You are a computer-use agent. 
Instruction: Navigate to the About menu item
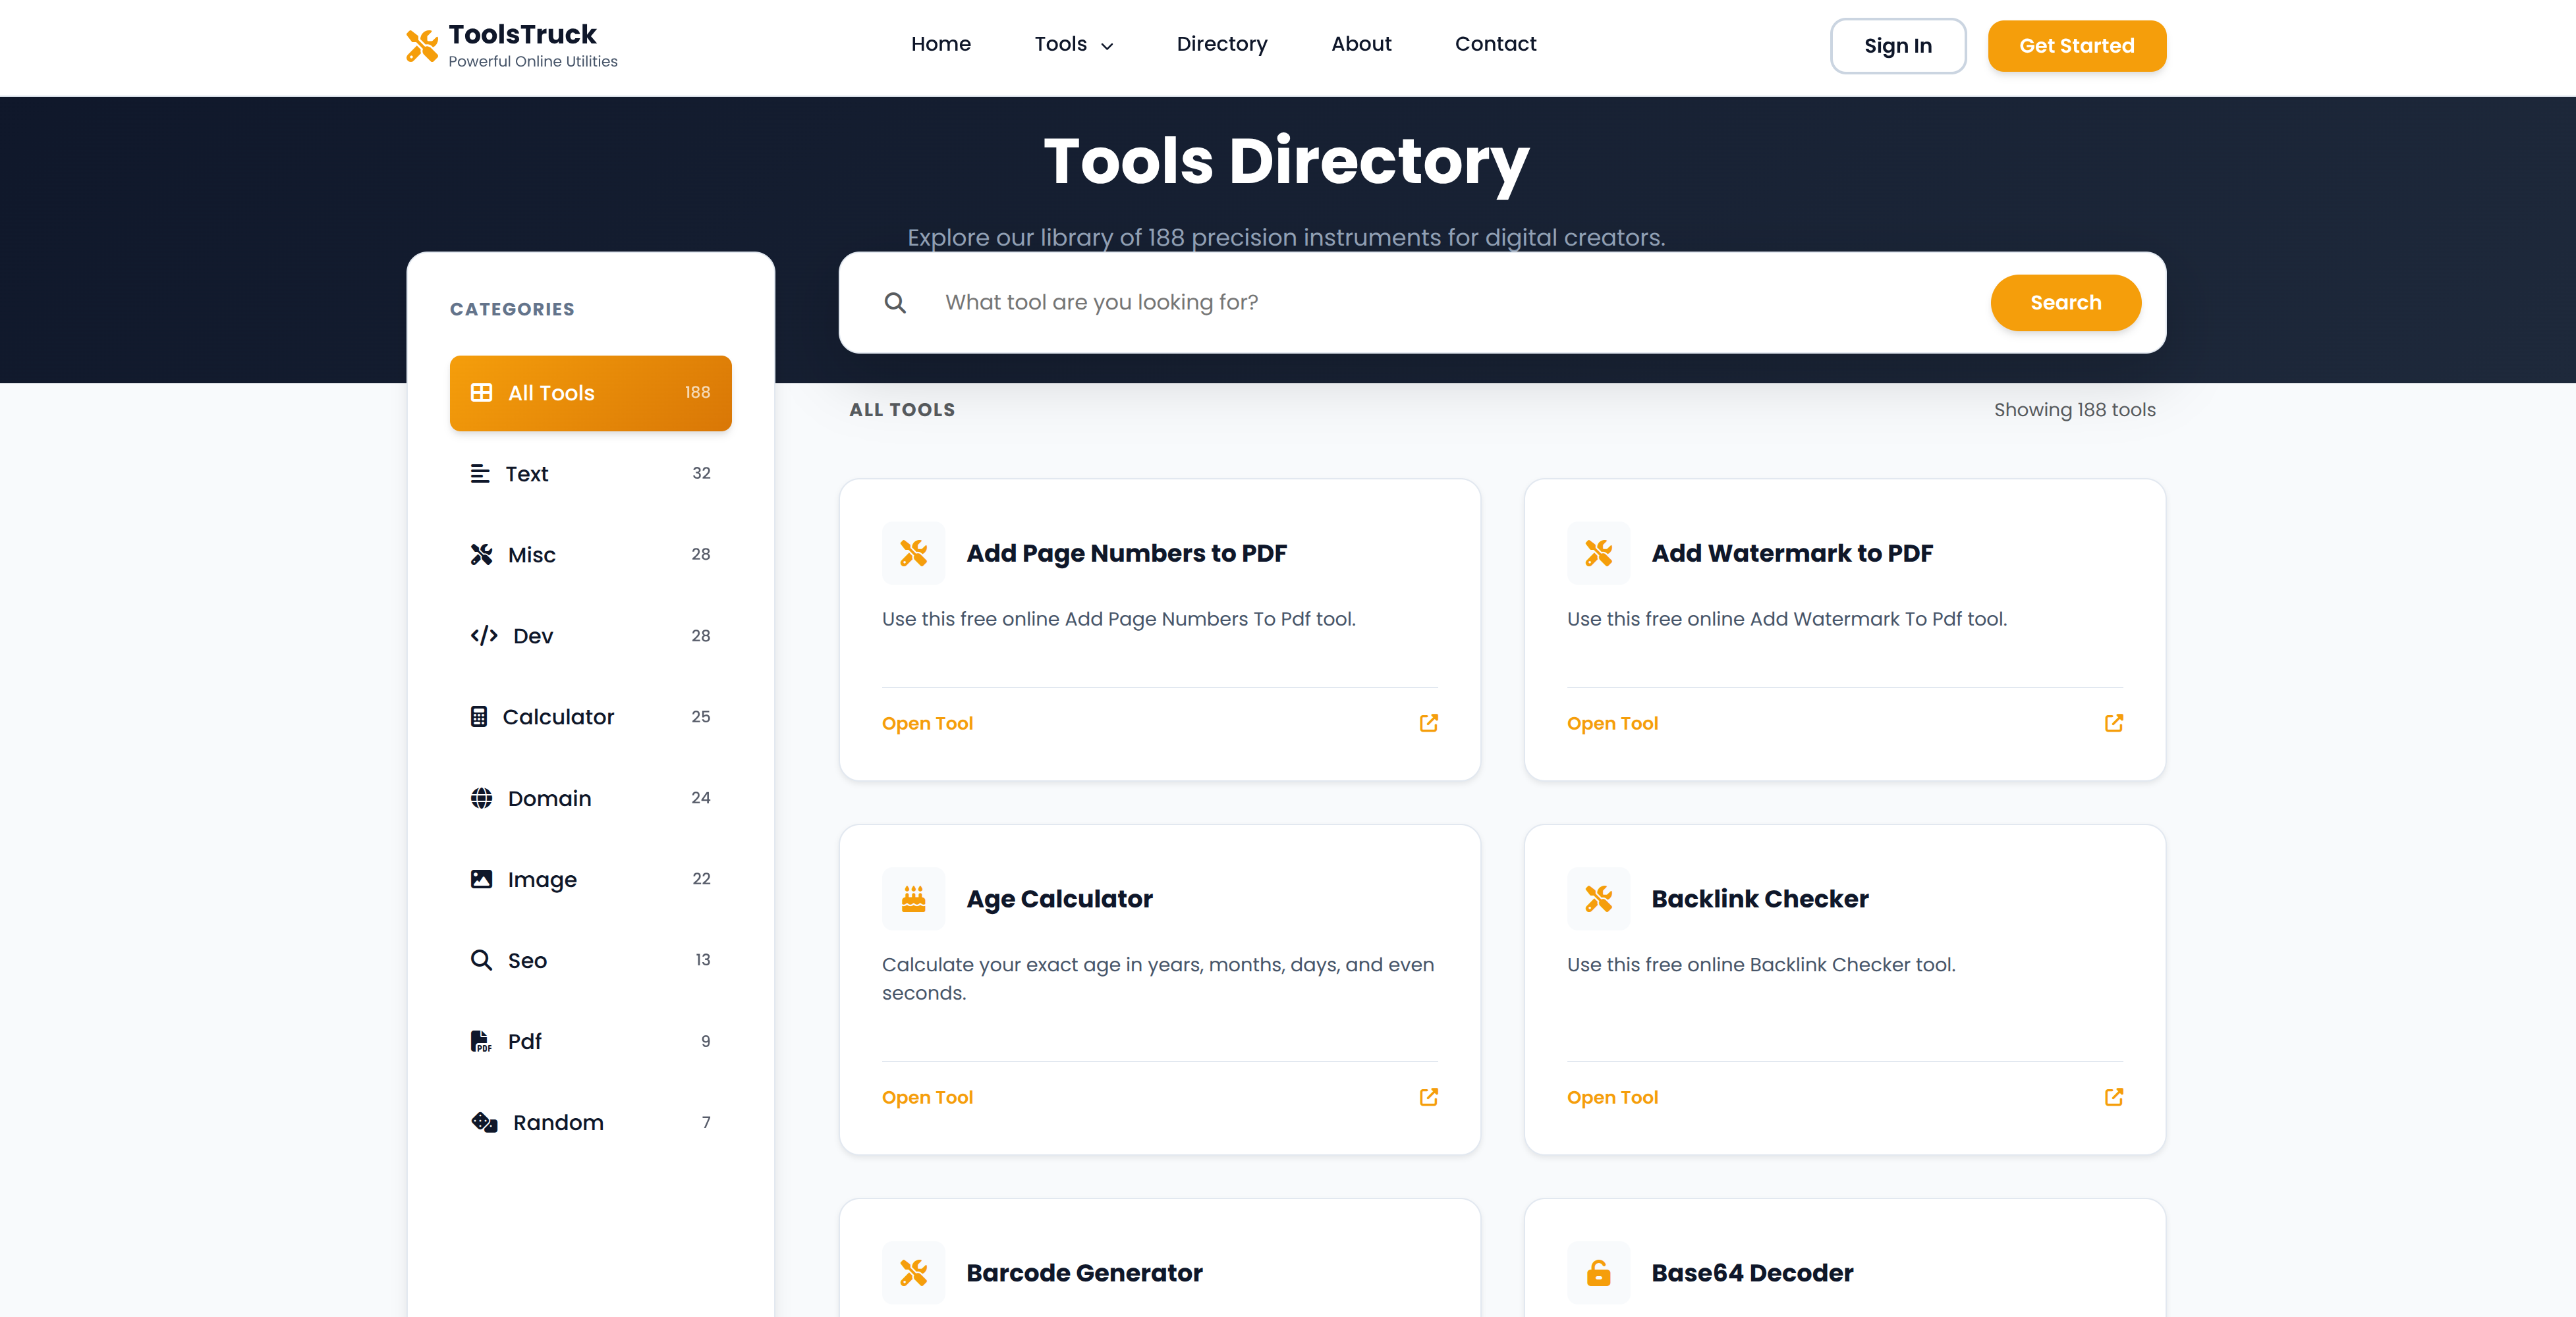(1361, 44)
